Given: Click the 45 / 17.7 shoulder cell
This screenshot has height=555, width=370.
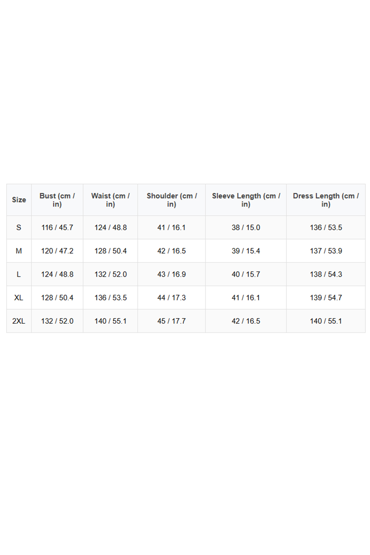Looking at the screenshot, I should pyautogui.click(x=171, y=321).
